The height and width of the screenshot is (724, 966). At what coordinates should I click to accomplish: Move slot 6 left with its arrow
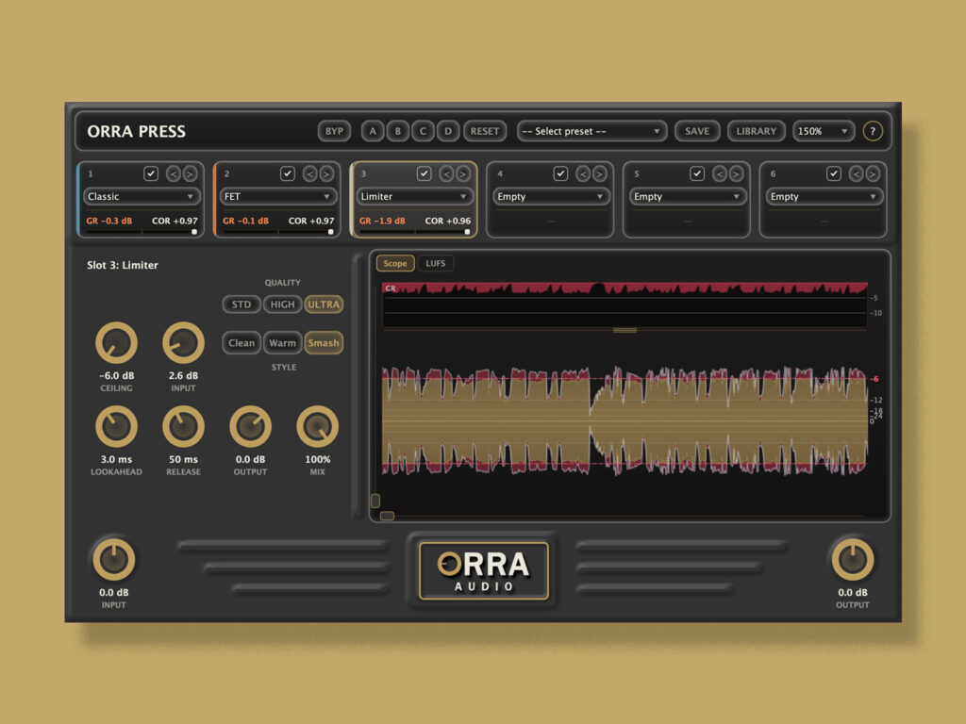857,174
